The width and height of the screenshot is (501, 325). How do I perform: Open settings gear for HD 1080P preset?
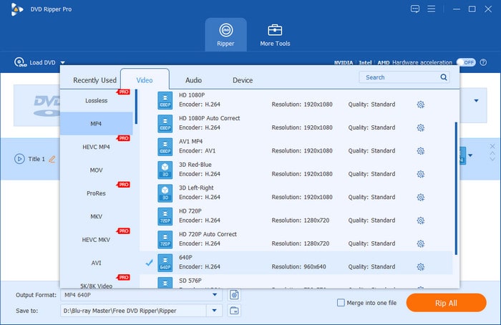pyautogui.click(x=421, y=105)
